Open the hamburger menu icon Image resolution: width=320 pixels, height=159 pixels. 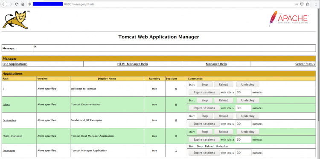[x=316, y=4]
